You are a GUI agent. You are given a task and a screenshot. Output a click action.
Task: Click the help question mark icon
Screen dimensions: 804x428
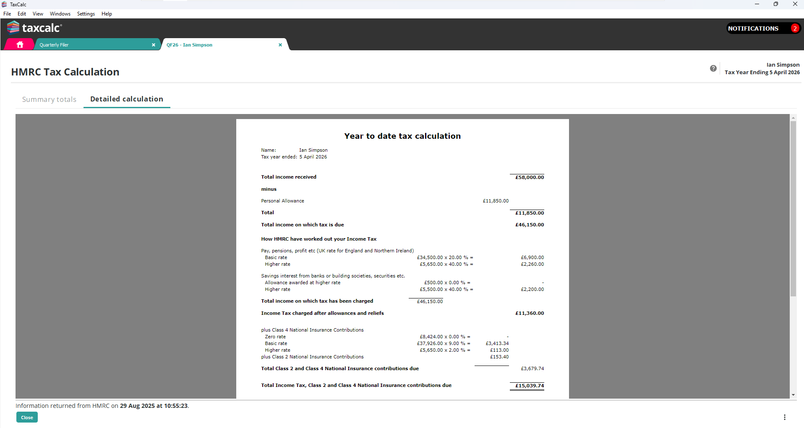713,68
